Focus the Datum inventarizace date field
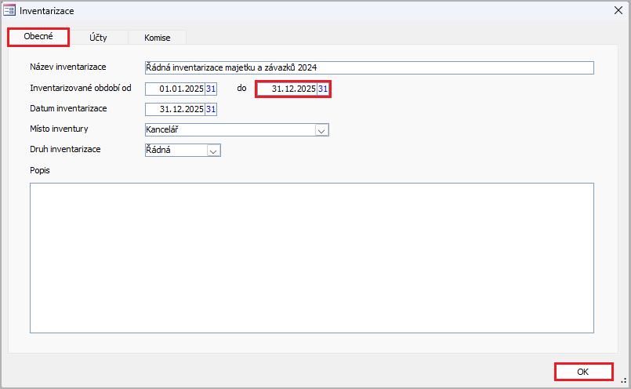This screenshot has width=631, height=389. 175,109
